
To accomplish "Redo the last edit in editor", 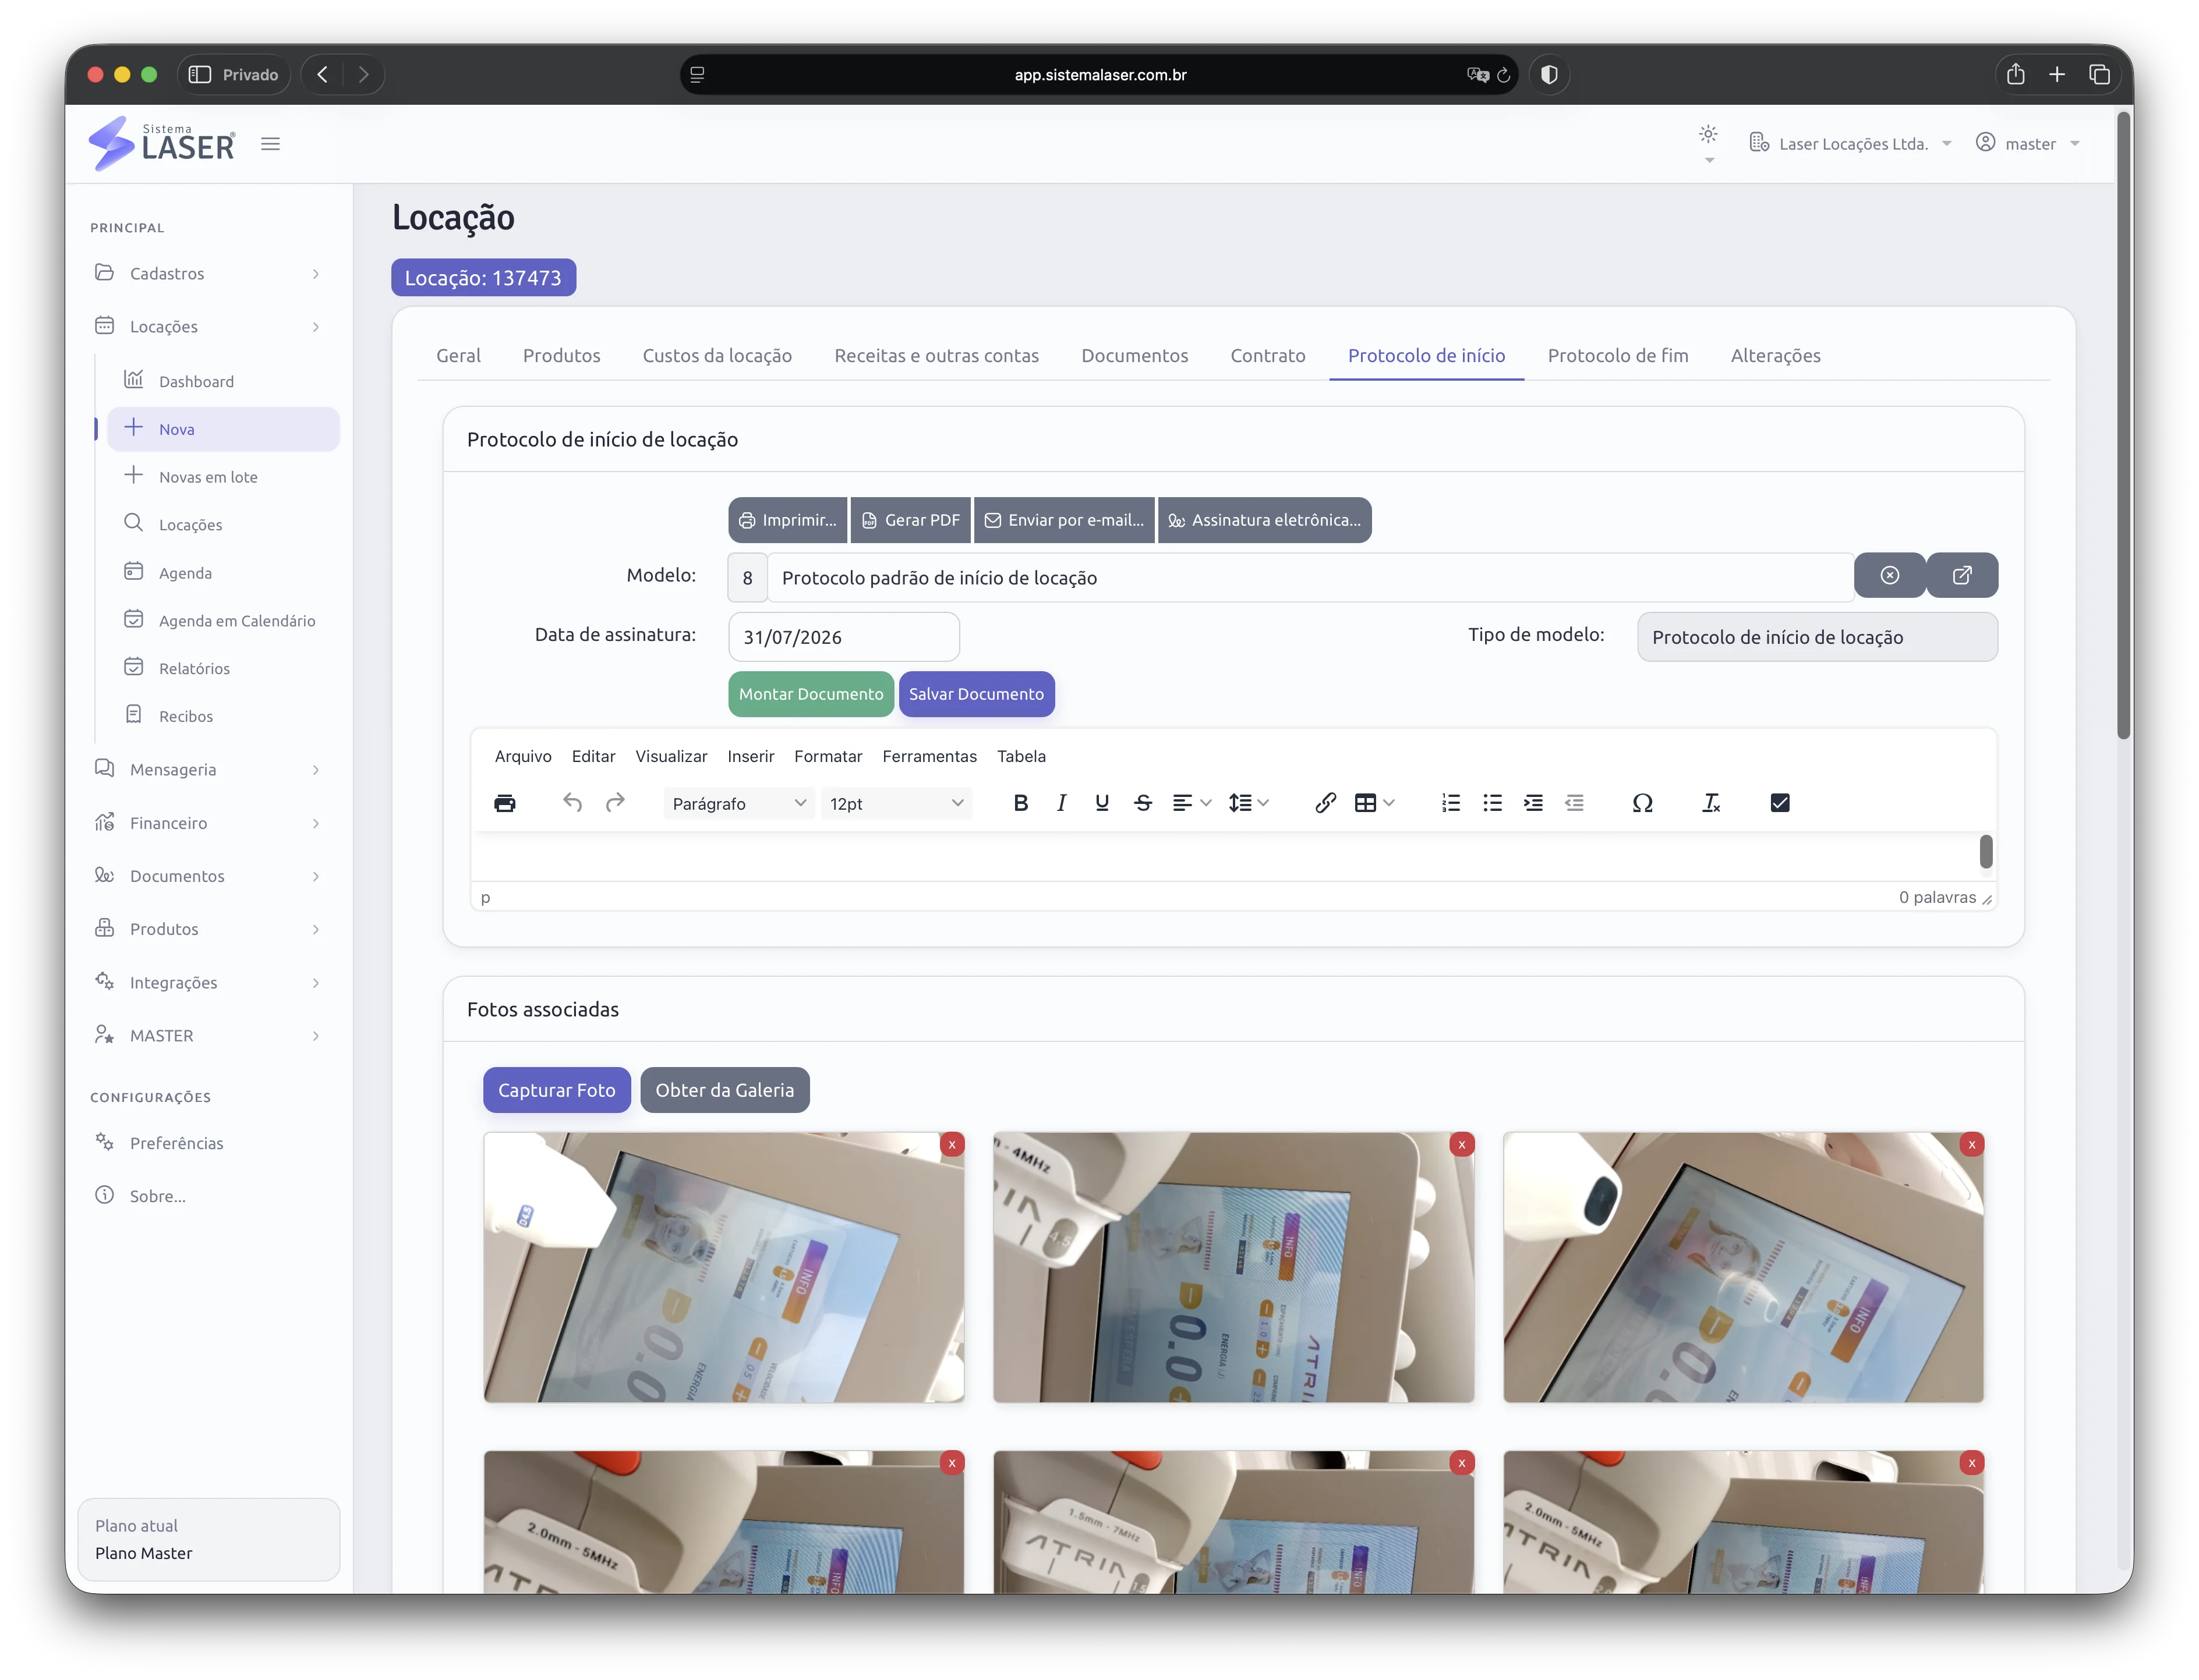I will tap(616, 803).
